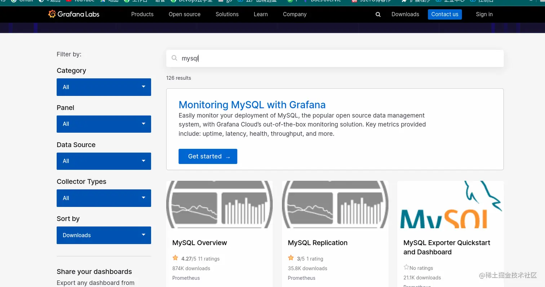The image size is (545, 287).
Task: Open the Products menu
Action: click(x=142, y=14)
